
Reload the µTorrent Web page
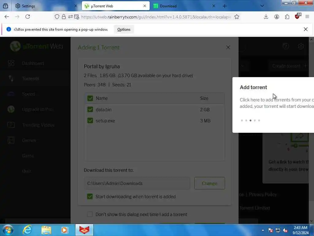(28, 17)
